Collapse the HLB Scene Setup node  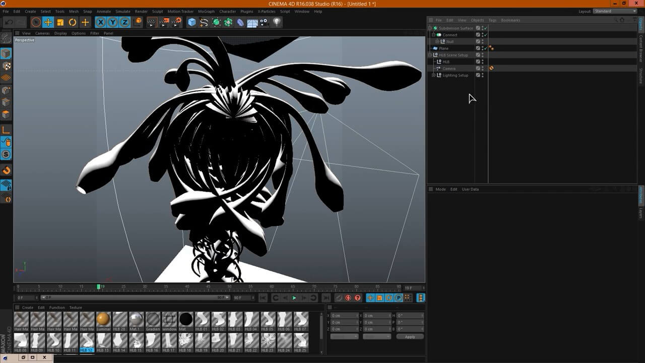[x=430, y=55]
